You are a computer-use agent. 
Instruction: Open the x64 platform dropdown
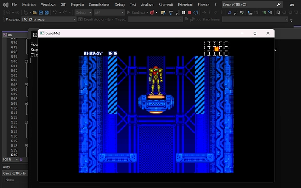[109, 12]
